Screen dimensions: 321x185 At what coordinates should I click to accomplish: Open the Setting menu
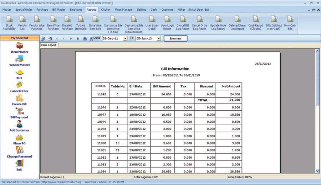[142, 10]
